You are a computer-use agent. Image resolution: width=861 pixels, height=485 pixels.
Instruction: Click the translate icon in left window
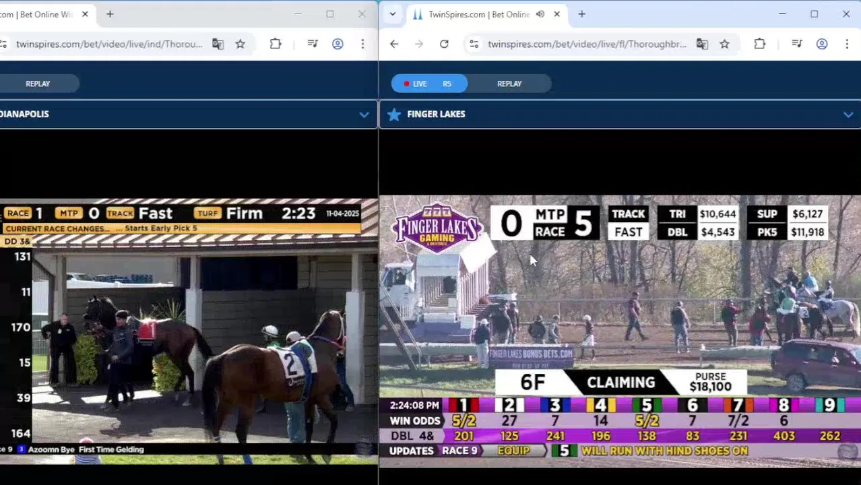coord(218,44)
